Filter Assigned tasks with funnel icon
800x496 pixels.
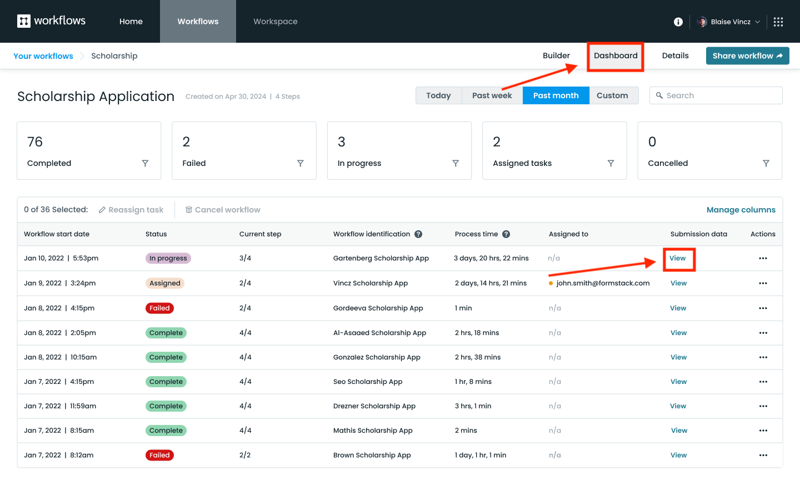(611, 163)
